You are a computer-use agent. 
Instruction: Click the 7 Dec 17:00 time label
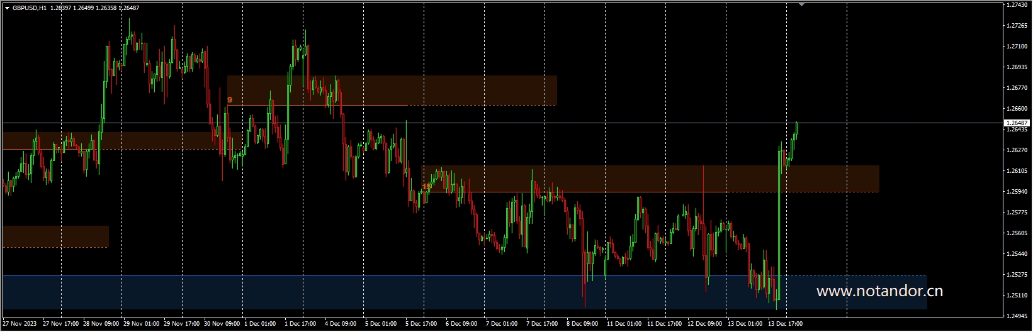[x=543, y=324]
